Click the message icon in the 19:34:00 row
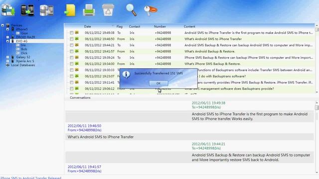Screen dimensions: 319x179 [77, 64]
